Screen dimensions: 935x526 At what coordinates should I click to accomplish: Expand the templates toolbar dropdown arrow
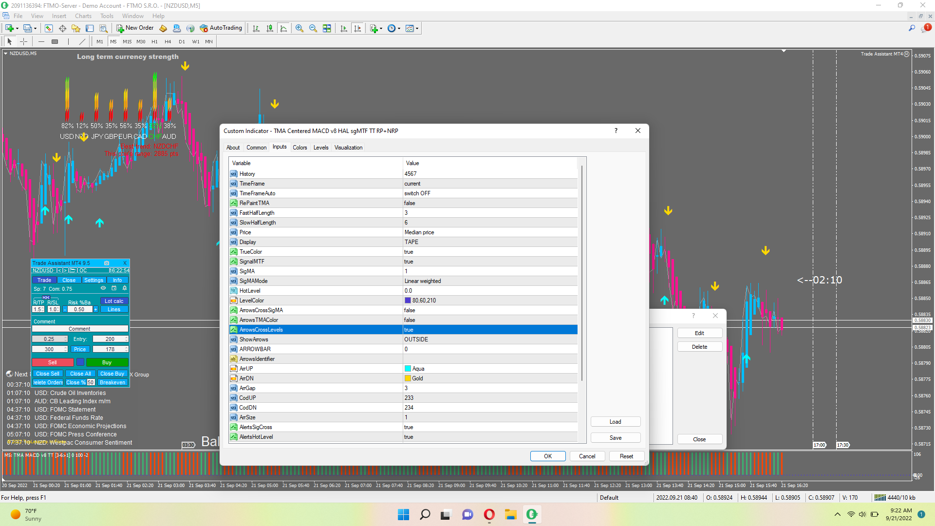[x=417, y=28]
